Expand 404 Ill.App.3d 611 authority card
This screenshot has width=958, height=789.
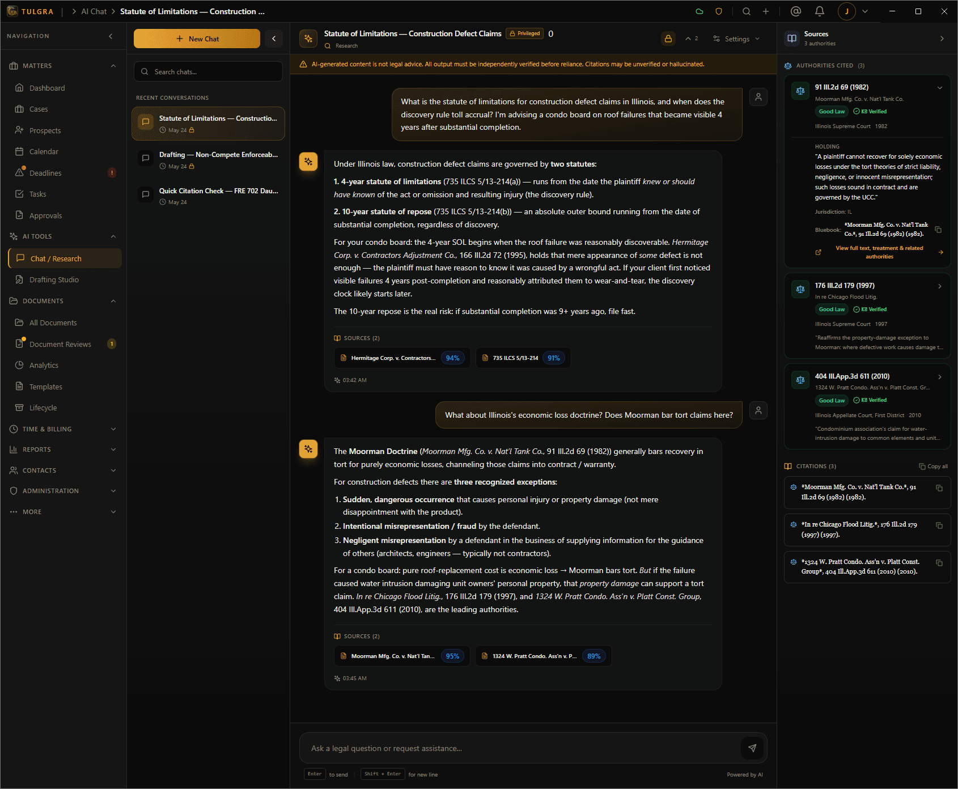[x=940, y=377]
